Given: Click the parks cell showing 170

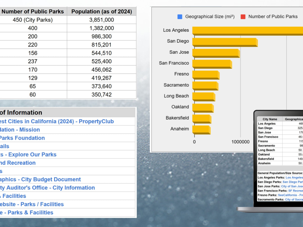Looking at the screenshot, I should [x=33, y=70].
